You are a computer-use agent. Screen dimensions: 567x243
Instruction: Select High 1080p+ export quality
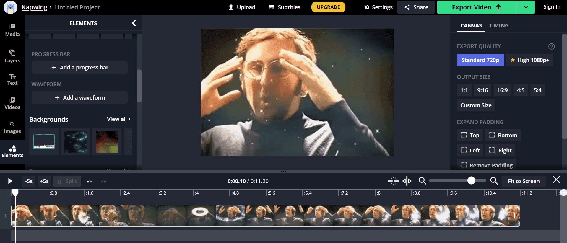(530, 60)
